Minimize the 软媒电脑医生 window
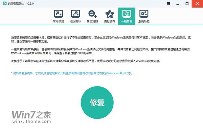This screenshot has height=133, width=203. pyautogui.click(x=178, y=4)
